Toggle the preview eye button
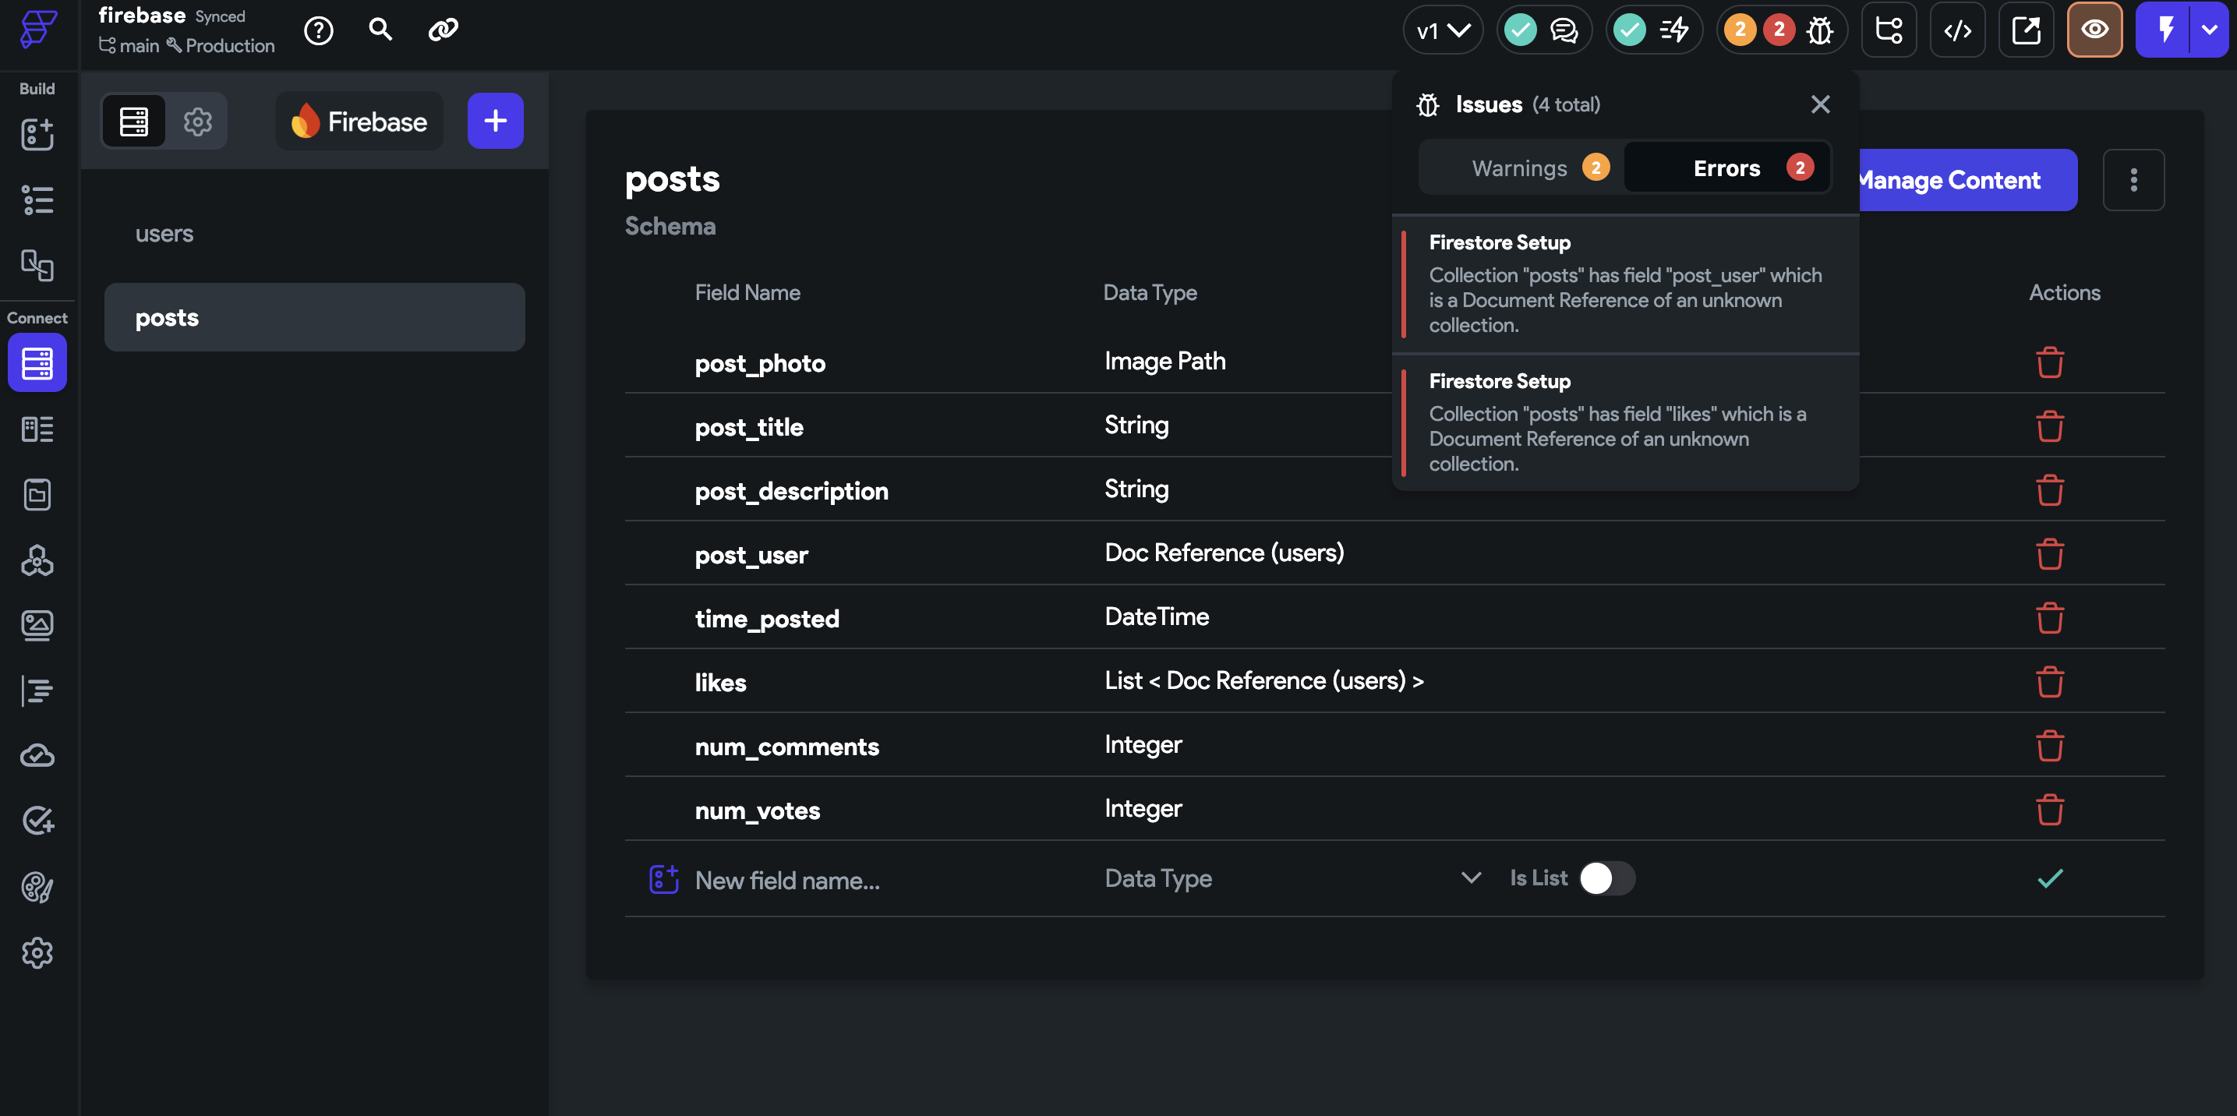 pos(2094,30)
